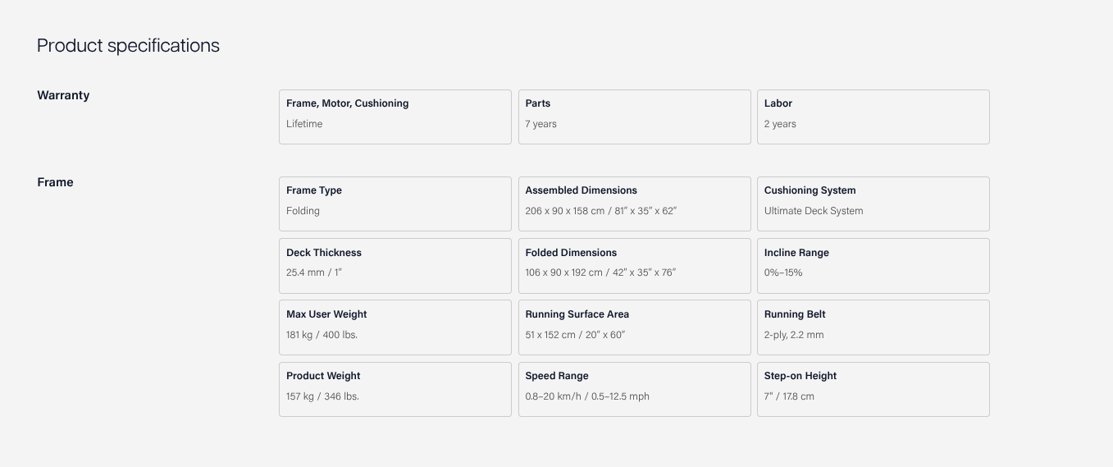Click the Step-on Height card

873,389
